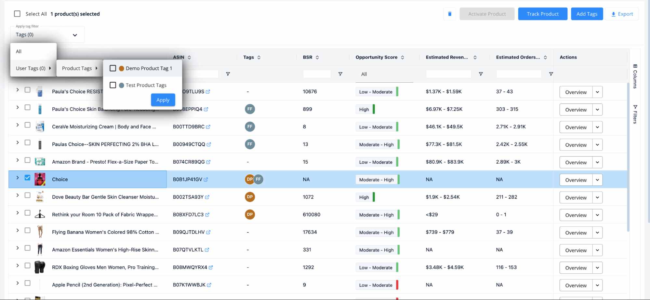Image resolution: width=650 pixels, height=300 pixels.
Task: Click the Estimated Revenue filter input field
Action: [x=449, y=74]
